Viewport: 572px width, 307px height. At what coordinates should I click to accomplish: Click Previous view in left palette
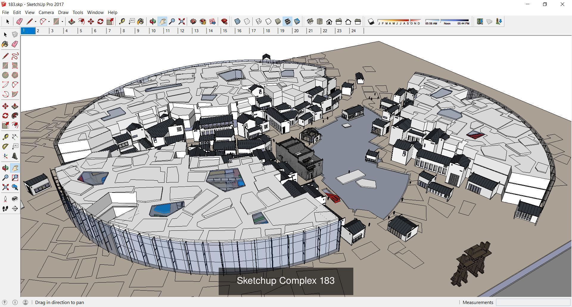[x=15, y=187]
